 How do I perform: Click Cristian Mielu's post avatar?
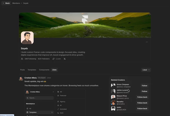point(21,79)
